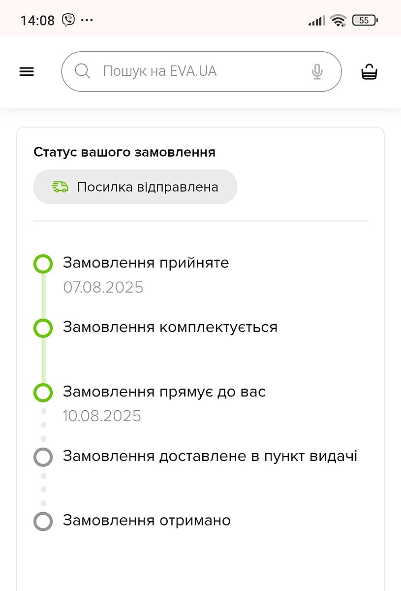Click the 'Посилка відправлена' status badge
Viewport: 401px width, 591px height.
point(135,187)
